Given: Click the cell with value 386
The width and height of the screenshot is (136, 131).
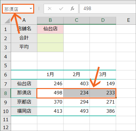Looking at the screenshot, I should tap(103, 111).
